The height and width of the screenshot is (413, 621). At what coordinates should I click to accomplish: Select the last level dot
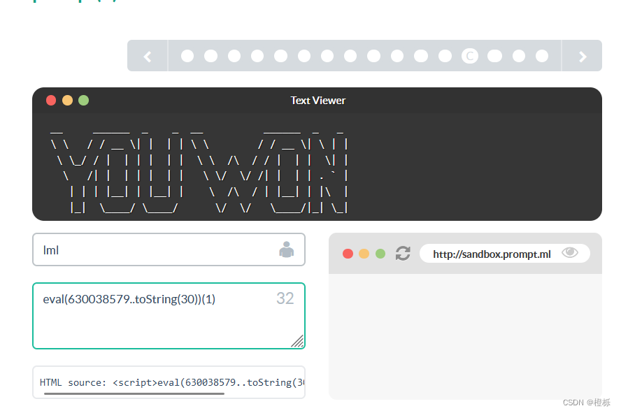coord(542,56)
